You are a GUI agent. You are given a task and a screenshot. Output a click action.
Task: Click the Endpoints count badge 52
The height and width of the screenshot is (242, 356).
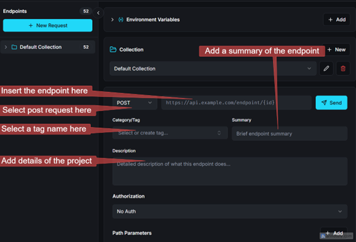[x=86, y=11]
